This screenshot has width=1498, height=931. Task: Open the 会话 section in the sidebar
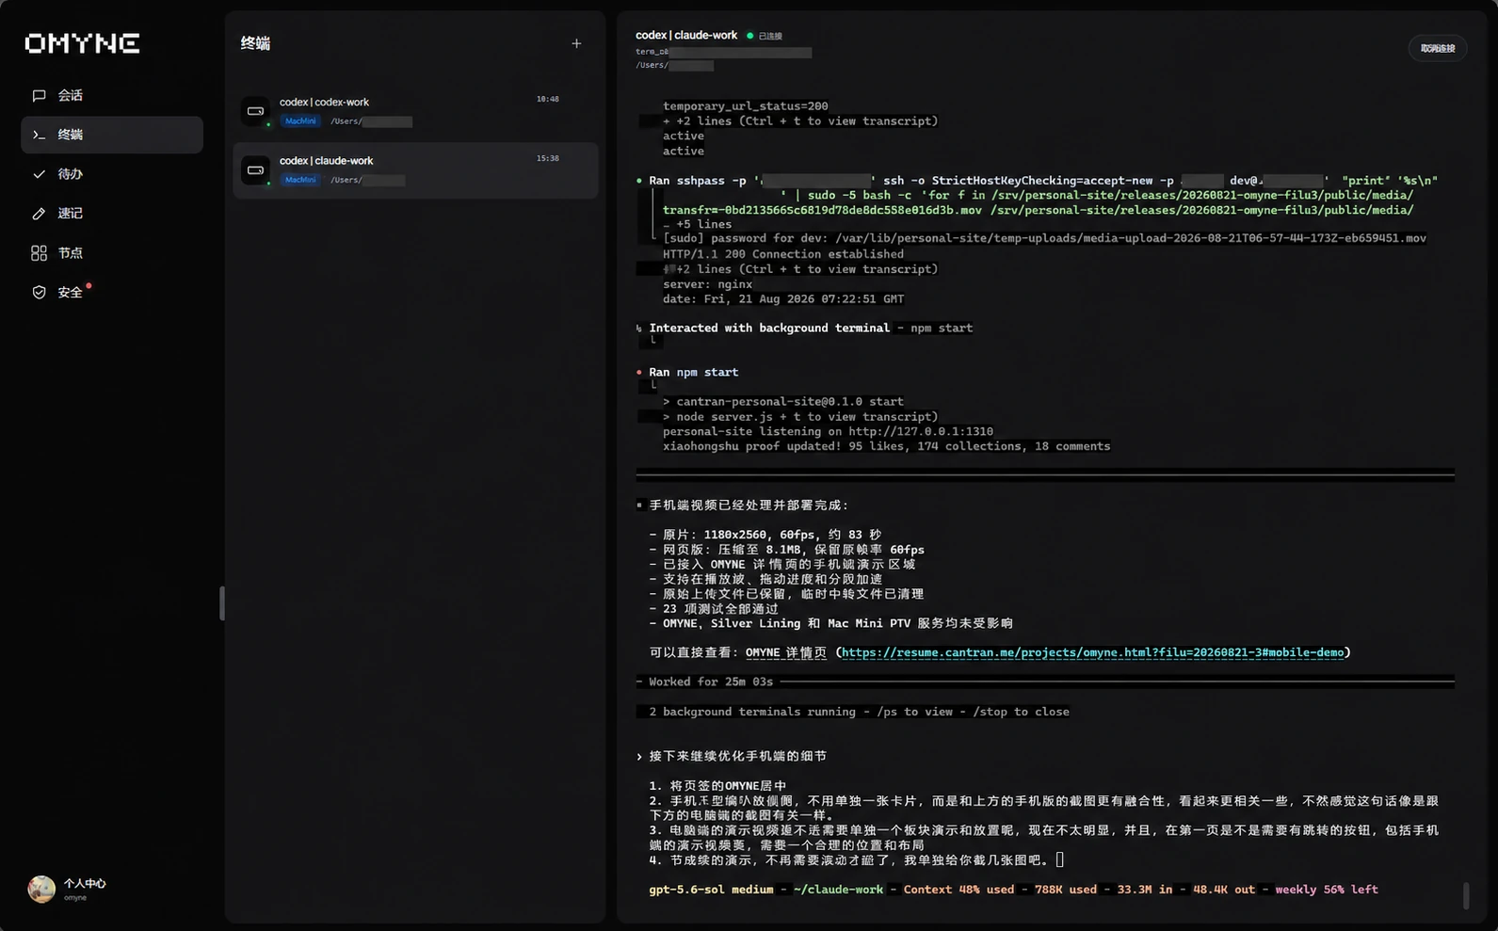[x=112, y=95]
